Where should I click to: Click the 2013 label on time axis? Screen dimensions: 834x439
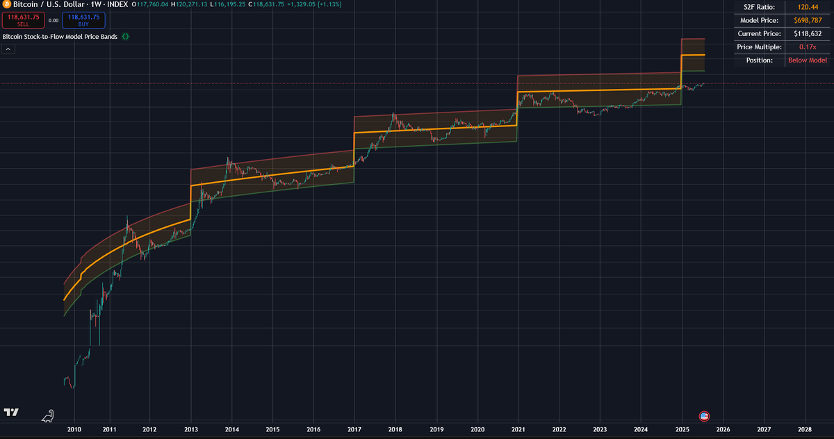[190, 430]
